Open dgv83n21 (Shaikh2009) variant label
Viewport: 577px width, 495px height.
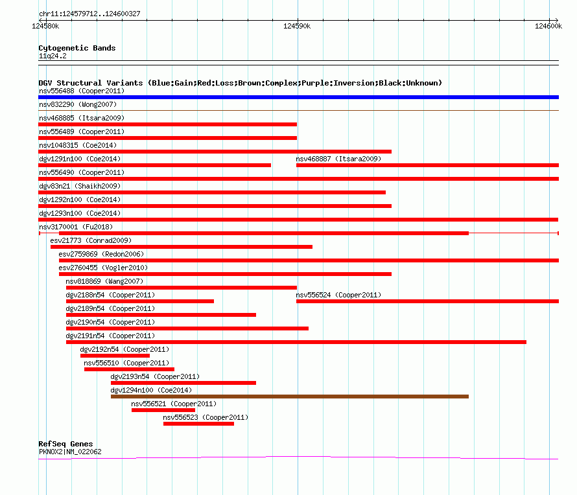coord(80,186)
